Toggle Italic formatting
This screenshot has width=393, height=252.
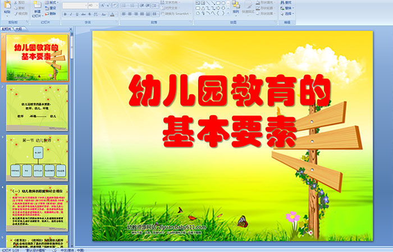pos(71,14)
